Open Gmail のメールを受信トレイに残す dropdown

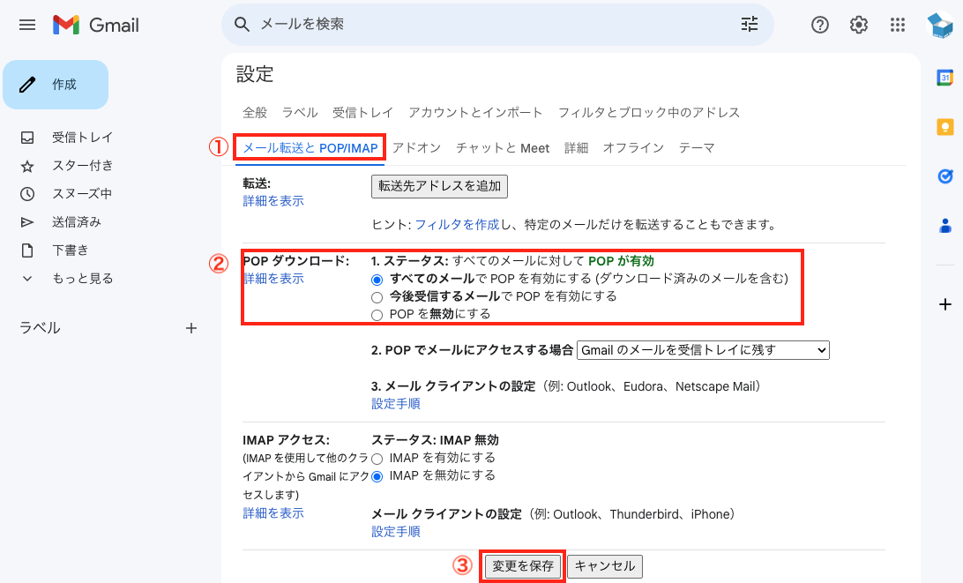click(703, 350)
